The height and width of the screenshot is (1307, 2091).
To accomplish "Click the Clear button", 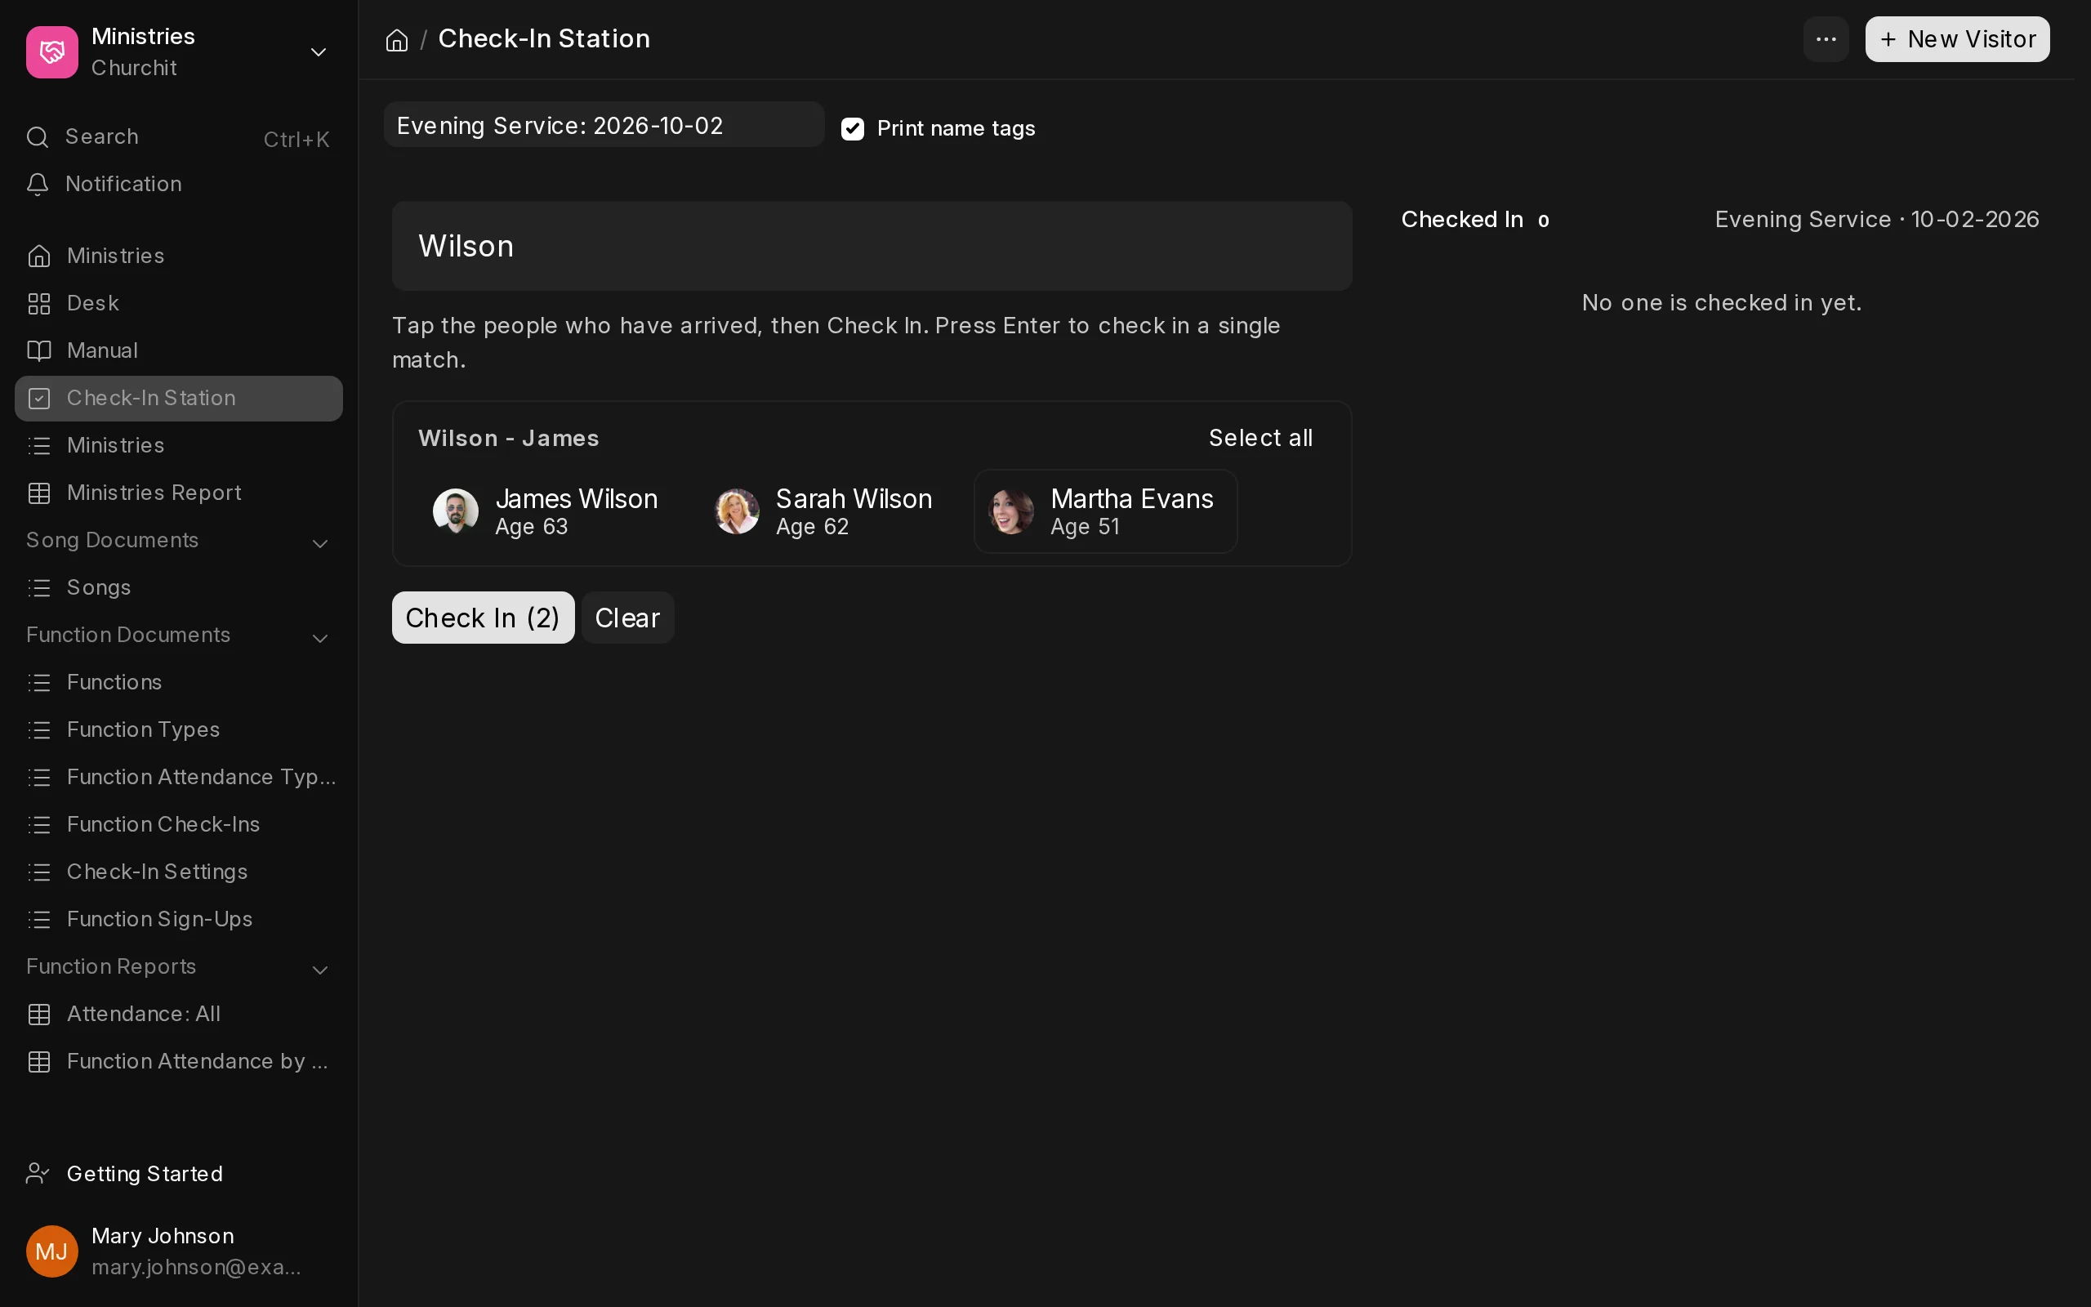I will pos(627,618).
